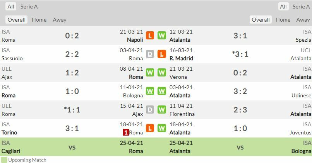Switch right table to Home matches
This screenshot has height=163, width=312.
tap(283, 20)
